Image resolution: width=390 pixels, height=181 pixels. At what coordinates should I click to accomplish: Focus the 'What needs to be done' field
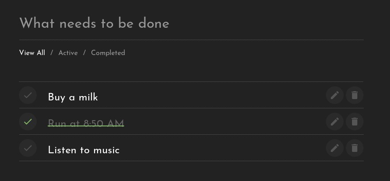click(x=191, y=23)
